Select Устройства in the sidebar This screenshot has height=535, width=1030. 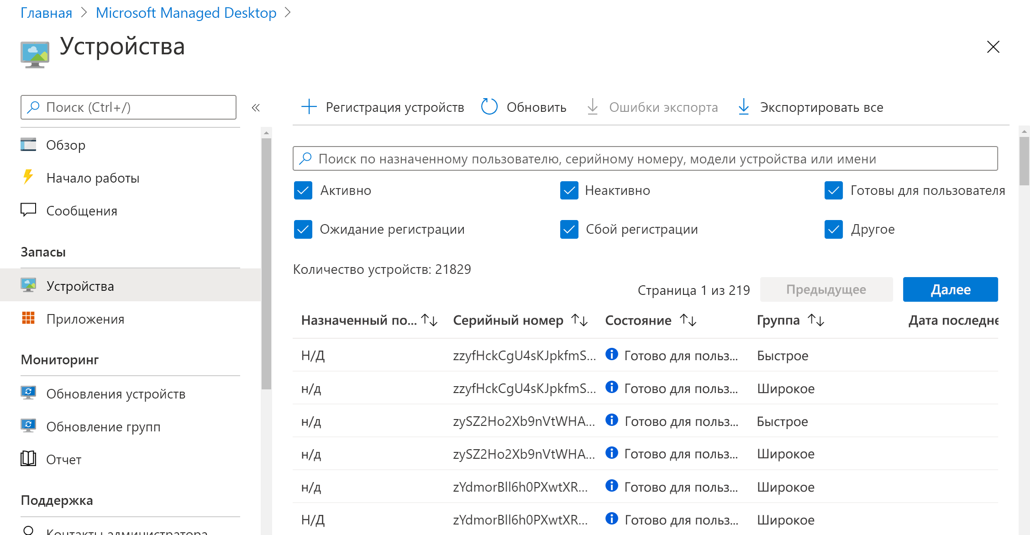[x=130, y=286]
